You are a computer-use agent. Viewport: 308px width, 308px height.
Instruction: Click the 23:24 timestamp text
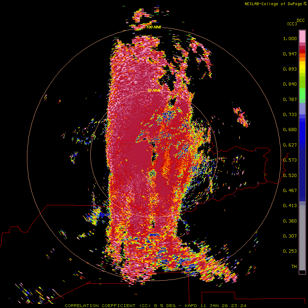coord(239,306)
